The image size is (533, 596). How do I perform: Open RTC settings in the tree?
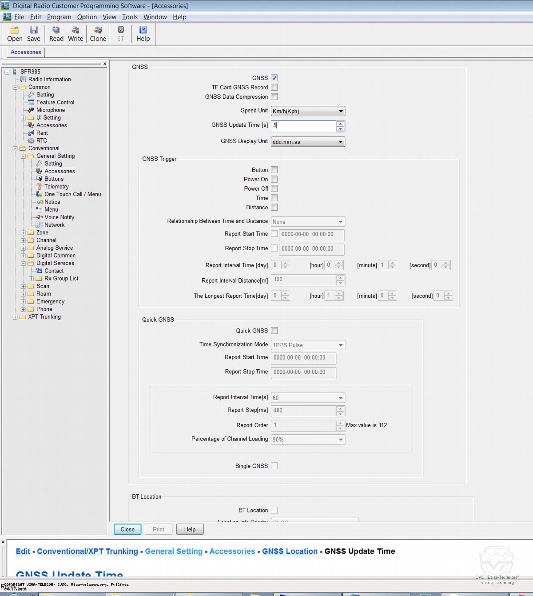[42, 141]
